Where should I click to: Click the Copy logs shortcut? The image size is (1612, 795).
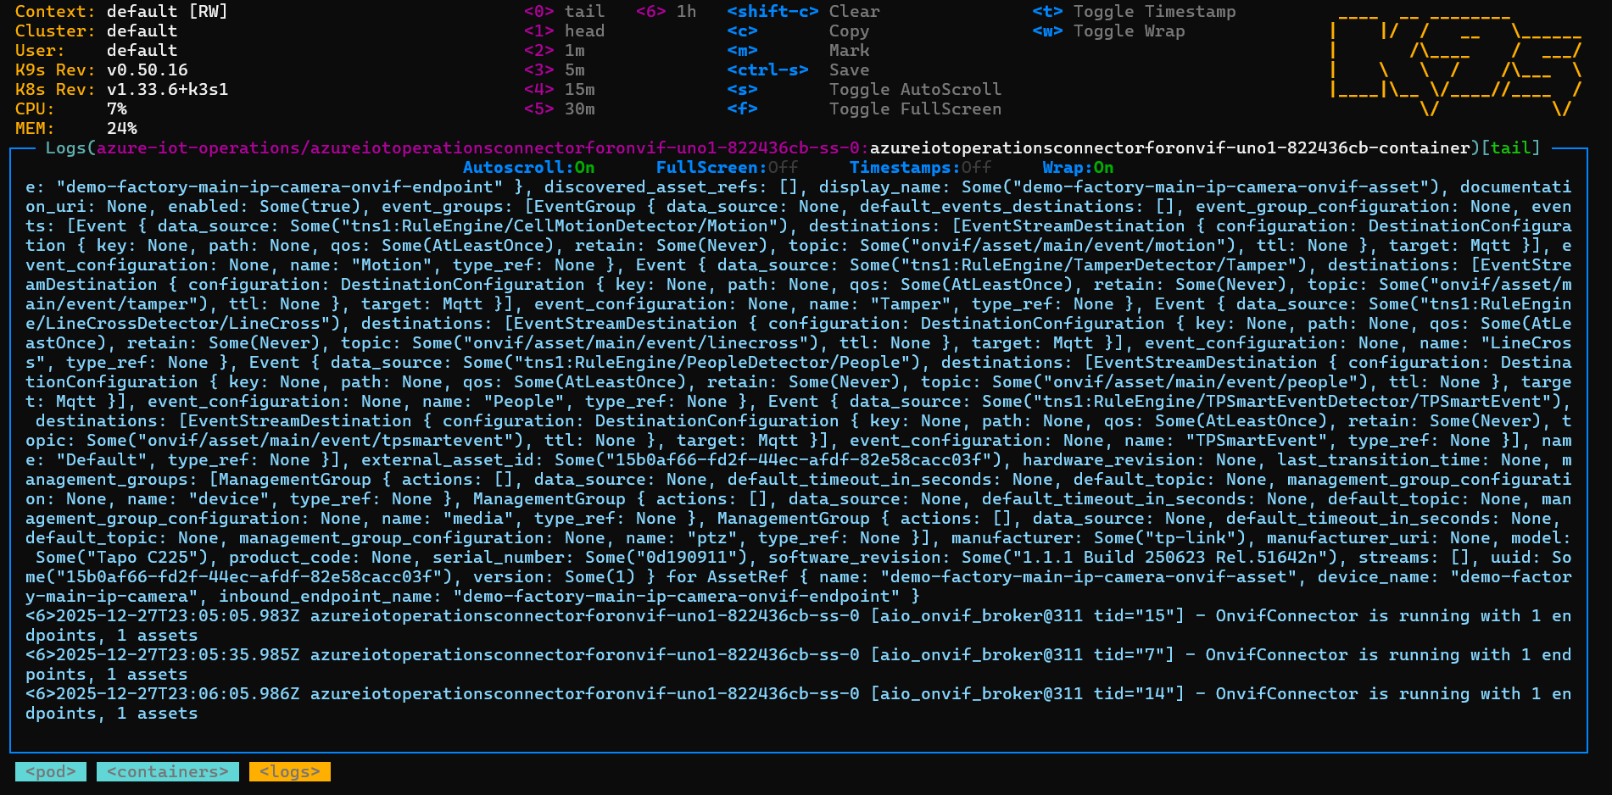(848, 31)
